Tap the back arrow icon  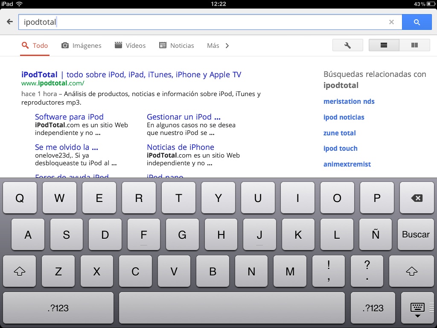[x=10, y=22]
